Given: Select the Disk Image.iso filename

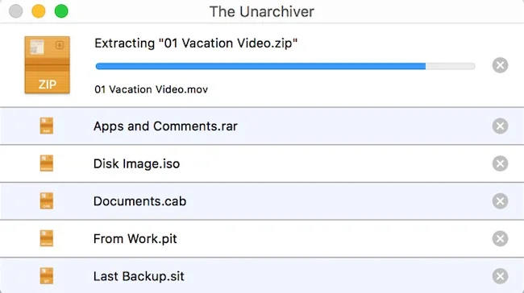Looking at the screenshot, I should (137, 163).
